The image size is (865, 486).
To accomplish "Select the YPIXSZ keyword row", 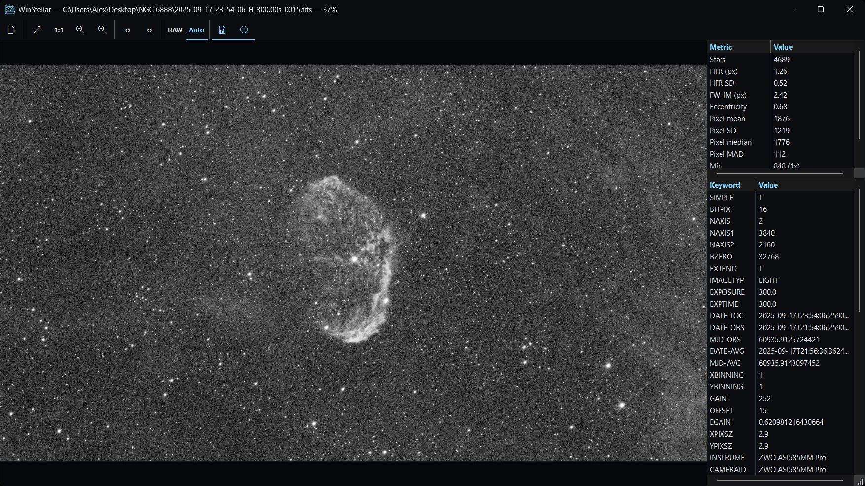I will click(781, 446).
